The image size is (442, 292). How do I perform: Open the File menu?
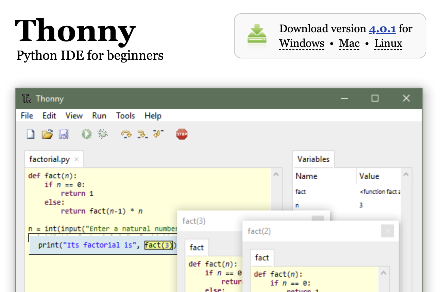[x=27, y=115]
